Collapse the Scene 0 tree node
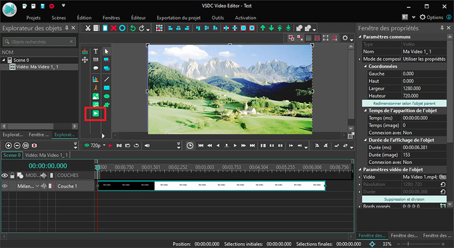The height and width of the screenshot is (248, 454). coord(4,60)
